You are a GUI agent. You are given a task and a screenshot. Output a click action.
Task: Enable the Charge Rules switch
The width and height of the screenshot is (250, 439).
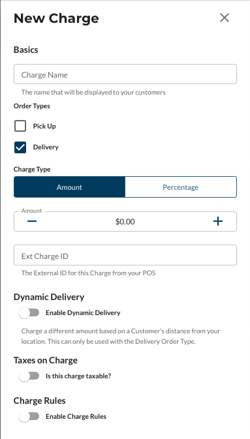point(29,416)
